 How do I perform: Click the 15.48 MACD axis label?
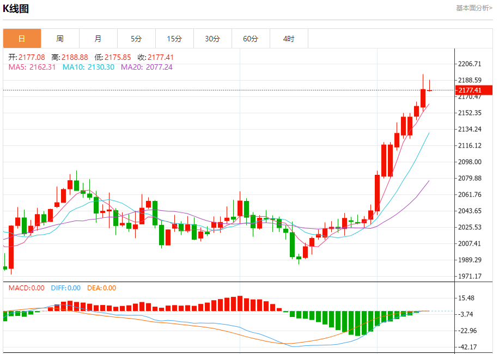pos(466,298)
